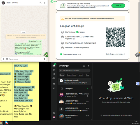The height and width of the screenshot is (125, 140).
Task: Click the plus attach icon in the message bar
Action: 4,59
